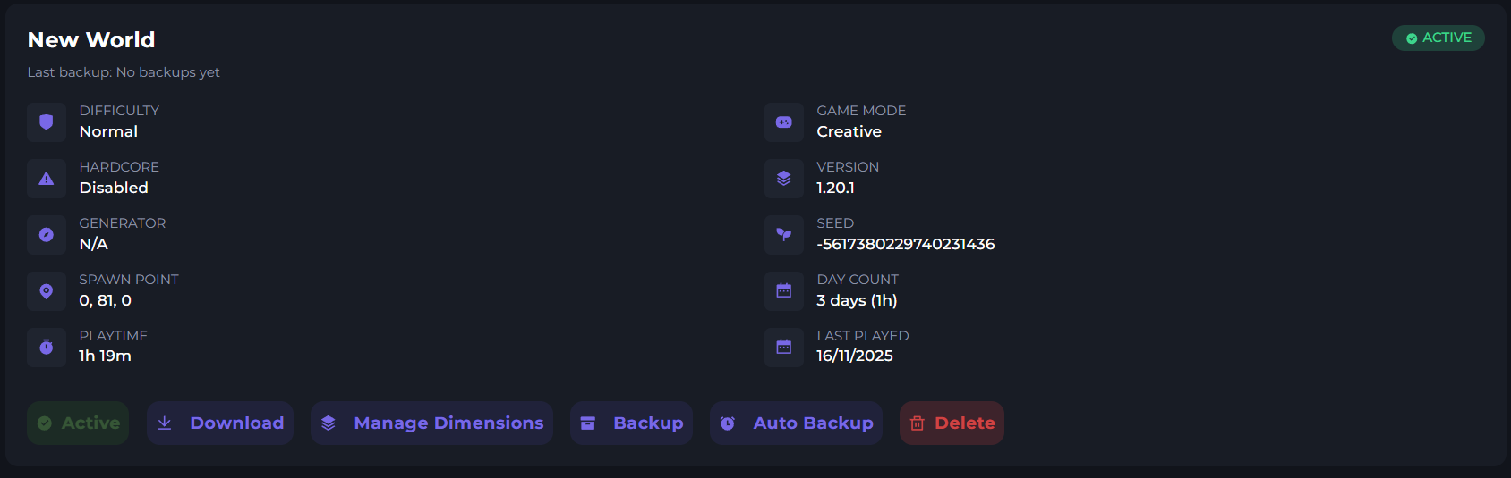Click the calendar icon beside Day Count

[784, 291]
